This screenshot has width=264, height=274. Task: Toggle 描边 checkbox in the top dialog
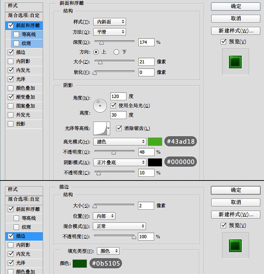(x=11, y=52)
